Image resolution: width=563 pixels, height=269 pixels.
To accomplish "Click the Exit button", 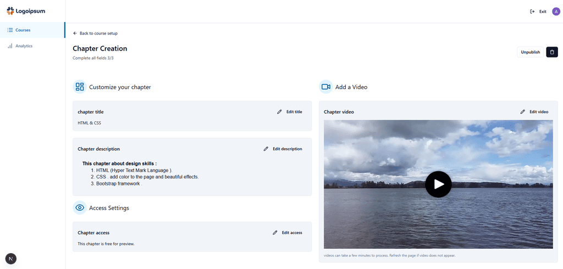I will [x=538, y=12].
